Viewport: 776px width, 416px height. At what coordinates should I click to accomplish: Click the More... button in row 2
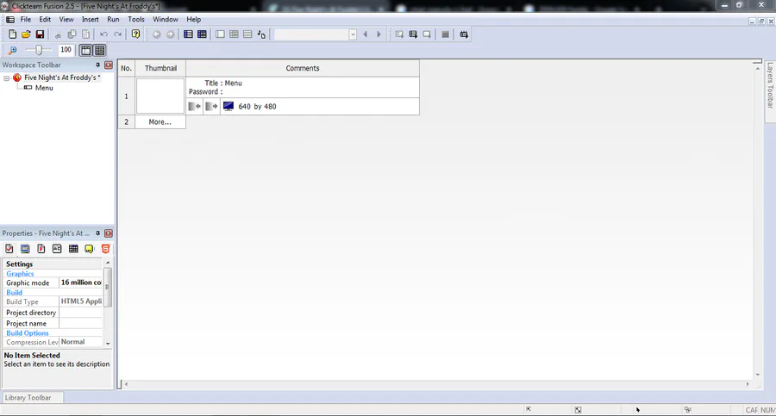pyautogui.click(x=160, y=121)
